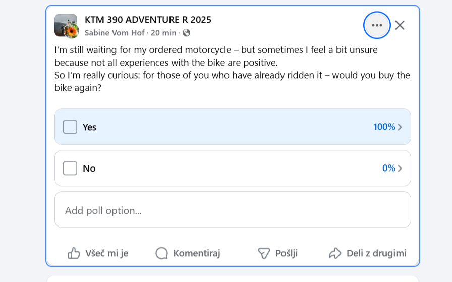Viewport: 452px width, 282px height.
Task: Open the group avatar thumbnail
Action: click(66, 26)
